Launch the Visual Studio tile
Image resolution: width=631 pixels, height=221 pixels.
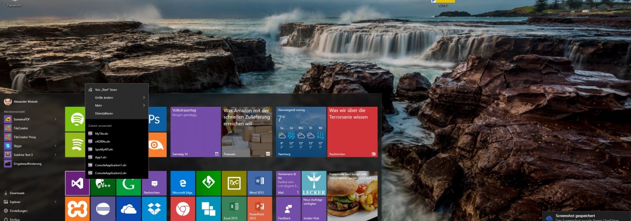[77, 183]
